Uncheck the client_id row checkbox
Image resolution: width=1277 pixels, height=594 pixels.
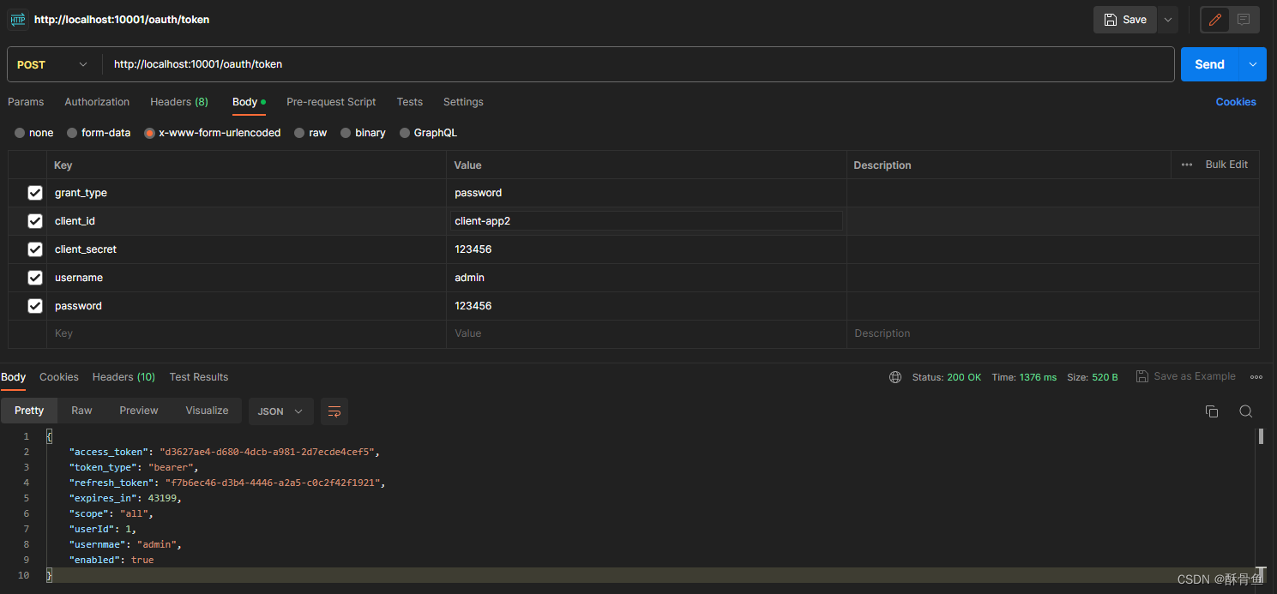coord(35,221)
